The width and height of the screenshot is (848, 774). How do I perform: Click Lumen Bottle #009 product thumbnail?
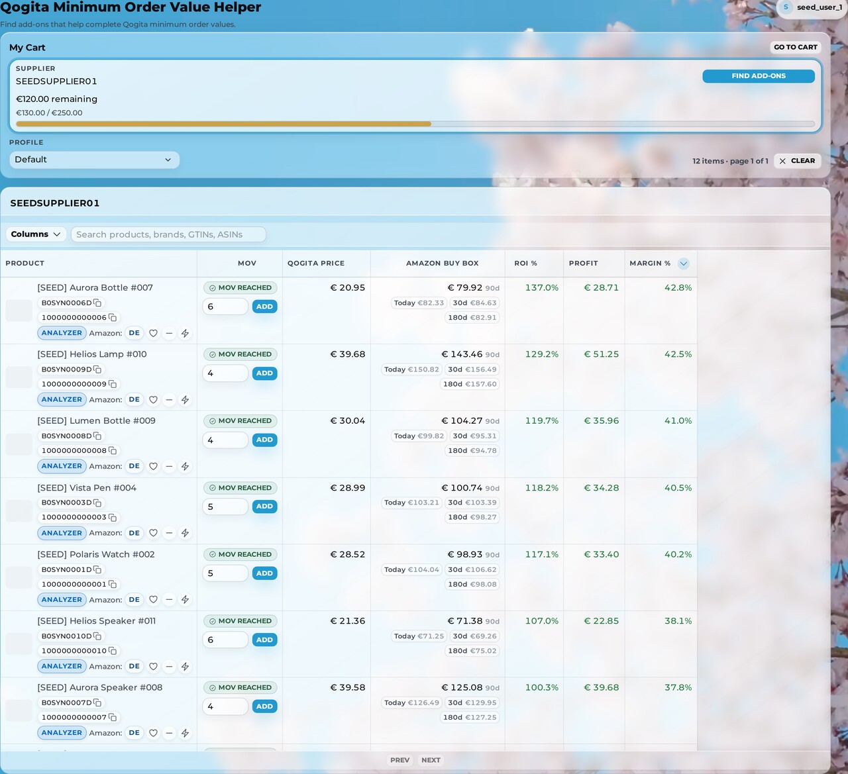(x=19, y=444)
